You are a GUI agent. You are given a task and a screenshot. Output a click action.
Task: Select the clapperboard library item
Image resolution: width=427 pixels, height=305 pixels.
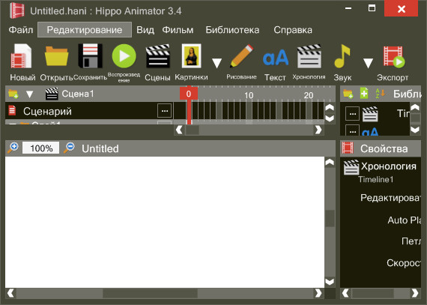click(x=370, y=114)
